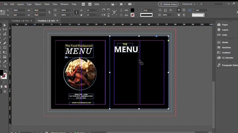The width and height of the screenshot is (238, 133).
Task: Open rotation angle dropdown
Action: click(x=97, y=10)
